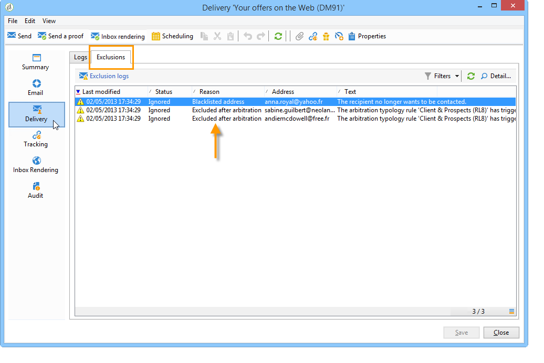544x363 pixels.
Task: Close the window with red X
Action: click(513, 6)
